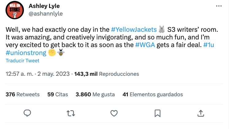View the 376 Retweets list
The width and height of the screenshot is (229, 129).
23,94
